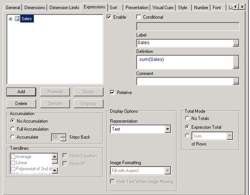The image size is (250, 195).
Task: Open the Image Formatting dropdown
Action: [167, 171]
